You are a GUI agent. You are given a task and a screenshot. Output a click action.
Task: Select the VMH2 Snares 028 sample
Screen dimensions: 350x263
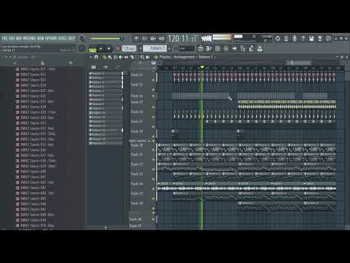(x=31, y=107)
